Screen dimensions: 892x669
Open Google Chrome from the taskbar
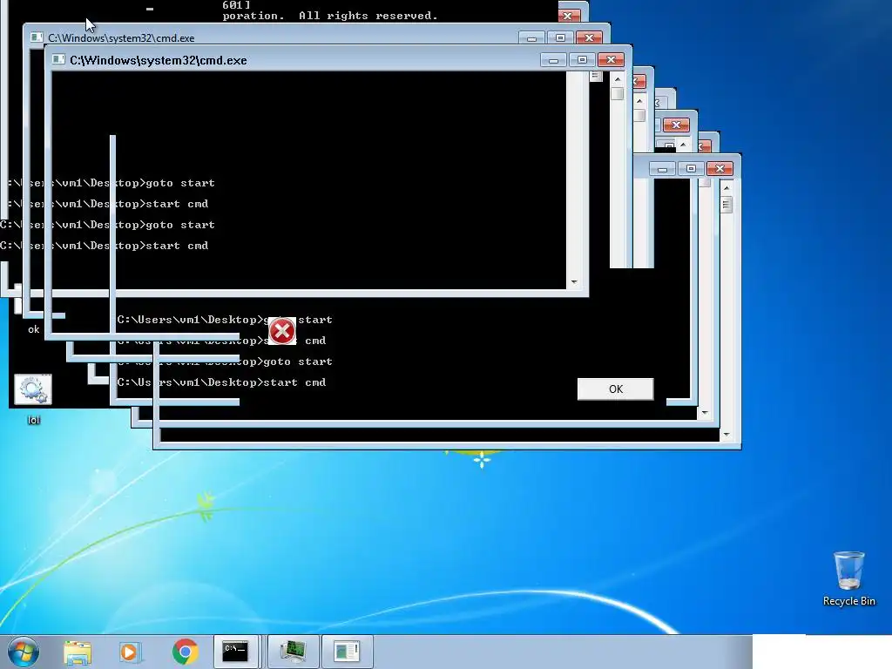[x=185, y=652]
